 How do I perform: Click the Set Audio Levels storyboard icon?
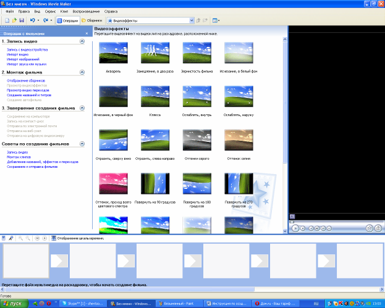[4, 238]
